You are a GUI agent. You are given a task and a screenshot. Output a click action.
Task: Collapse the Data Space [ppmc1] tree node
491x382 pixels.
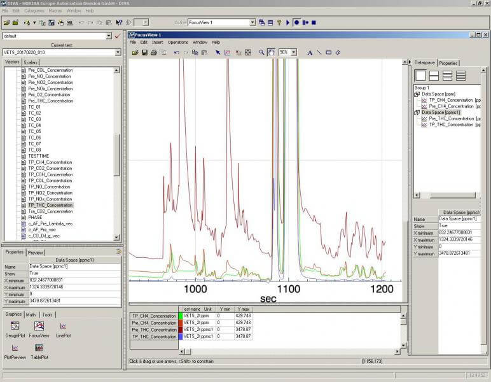click(x=417, y=113)
